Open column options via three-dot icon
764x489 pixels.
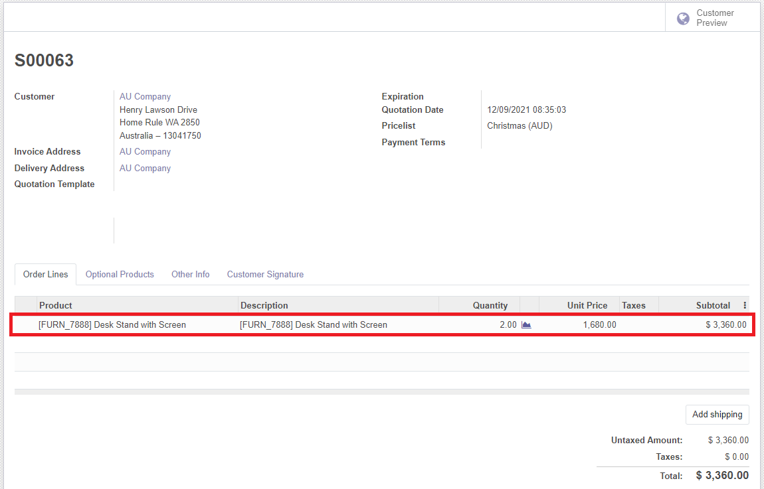pos(744,306)
